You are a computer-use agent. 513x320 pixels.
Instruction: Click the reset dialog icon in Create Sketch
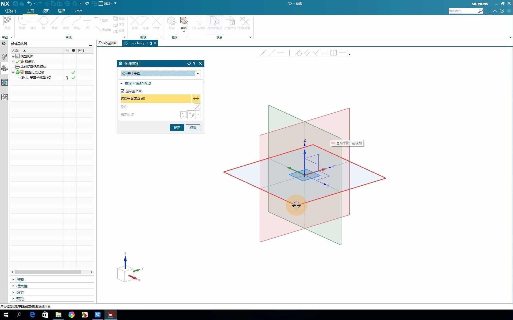189,63
